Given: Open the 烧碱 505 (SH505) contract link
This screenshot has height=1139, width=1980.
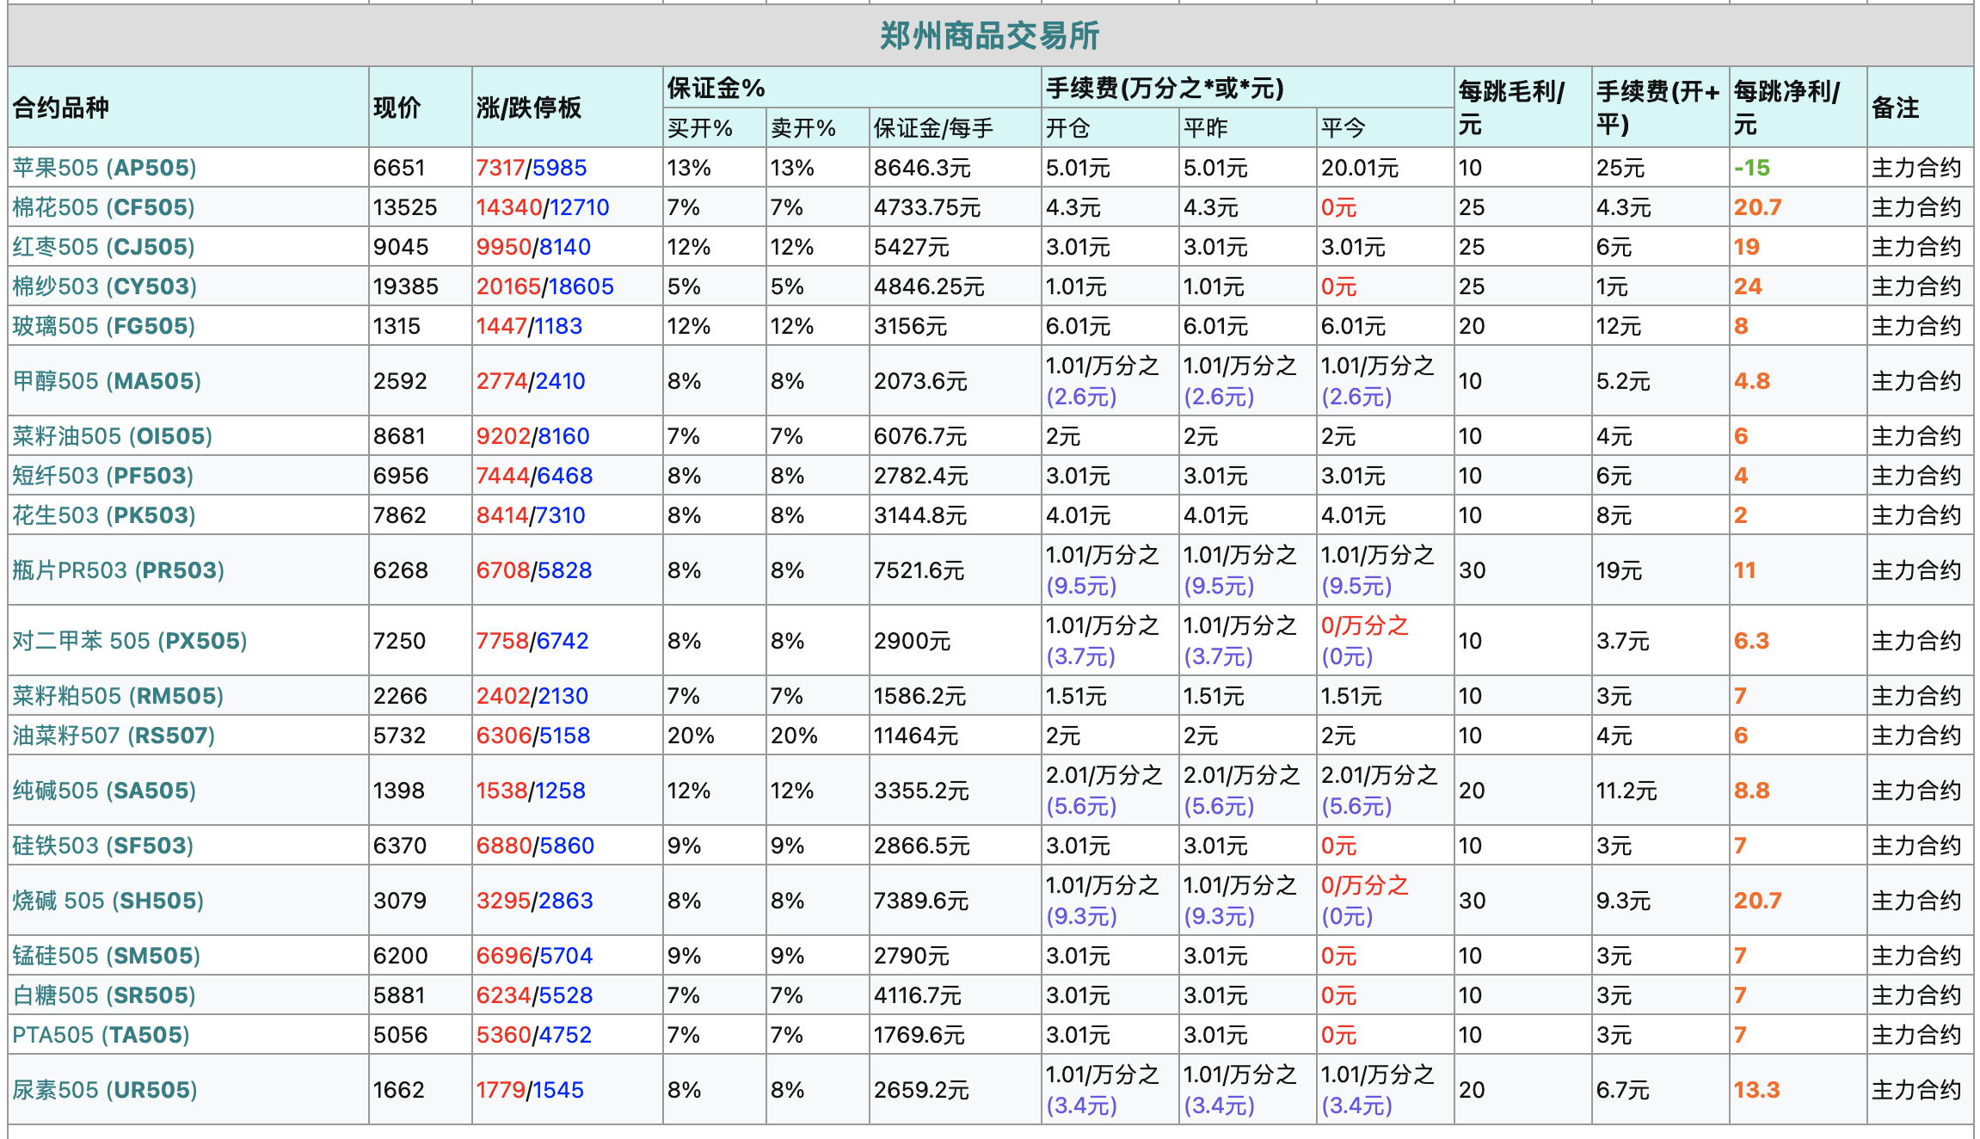Looking at the screenshot, I should [x=108, y=901].
